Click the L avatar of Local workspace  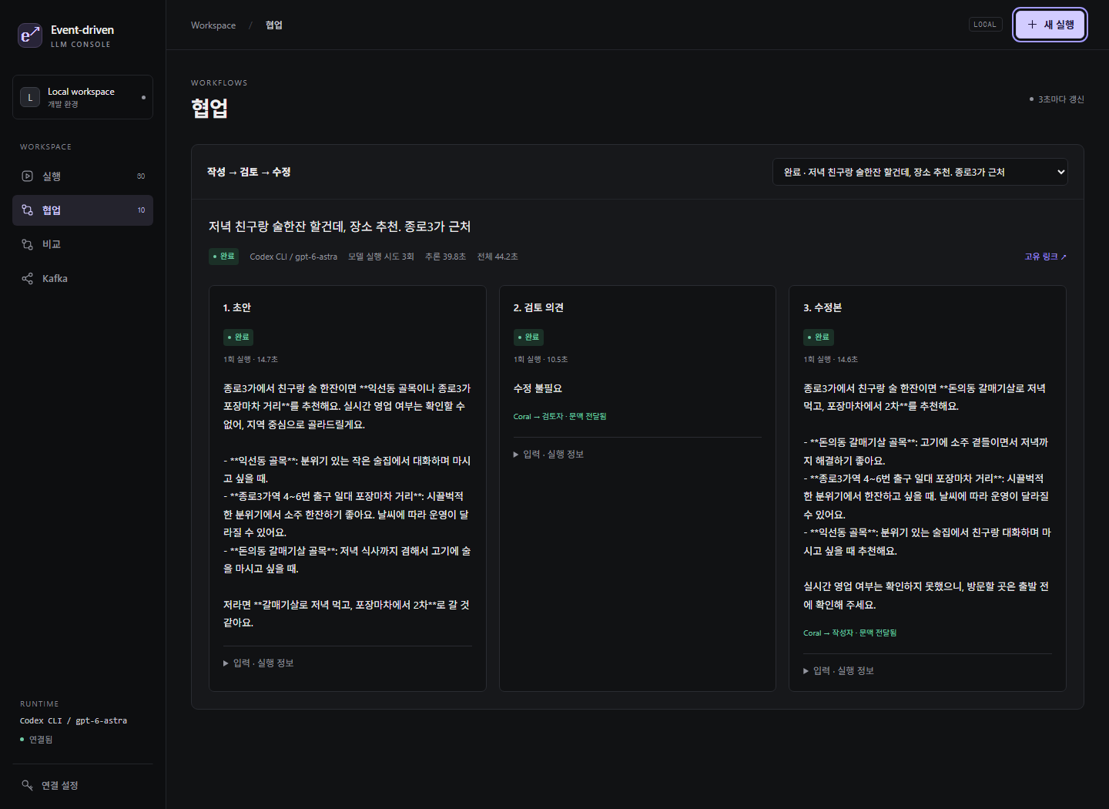tap(30, 97)
